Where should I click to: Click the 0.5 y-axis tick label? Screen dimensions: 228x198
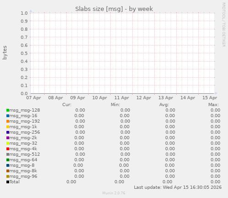coord(24,53)
